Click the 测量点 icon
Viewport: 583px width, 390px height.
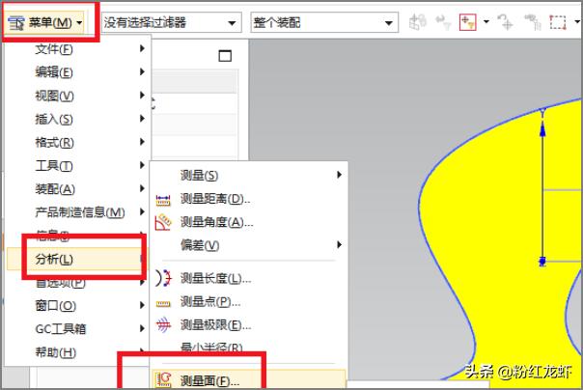click(162, 301)
